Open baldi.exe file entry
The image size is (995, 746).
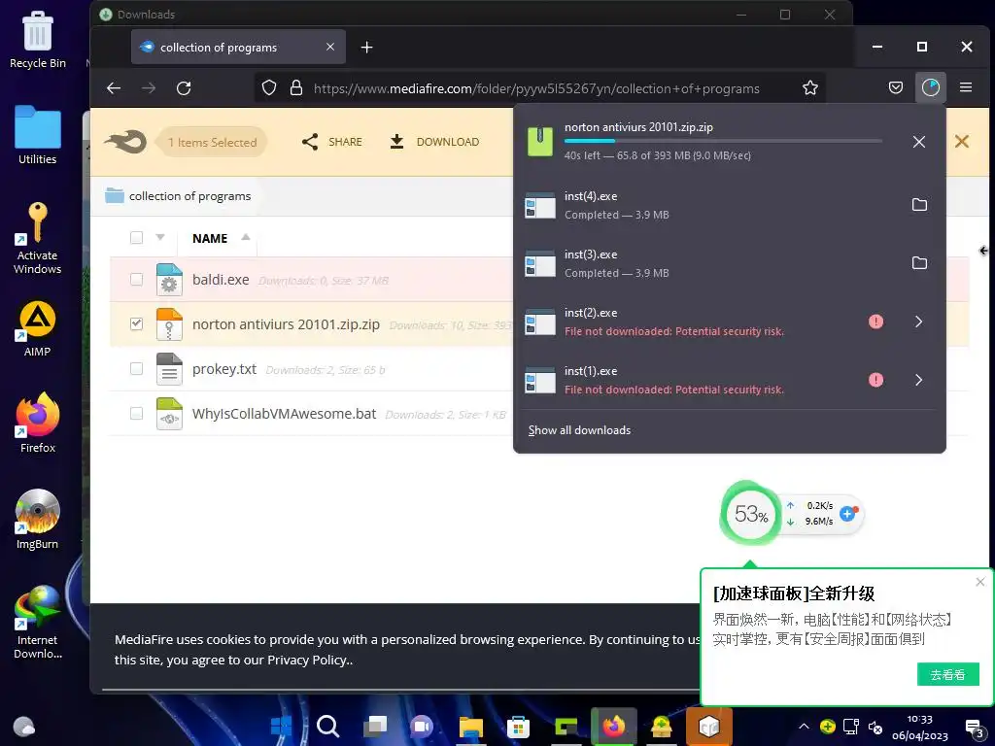point(221,280)
